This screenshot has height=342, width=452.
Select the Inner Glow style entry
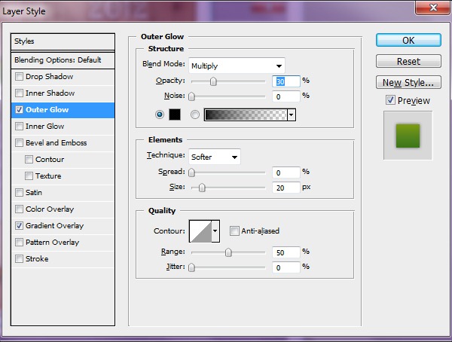[x=44, y=127]
